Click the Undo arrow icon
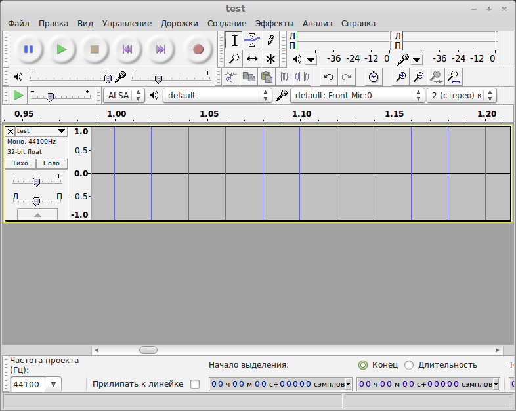 [x=329, y=77]
